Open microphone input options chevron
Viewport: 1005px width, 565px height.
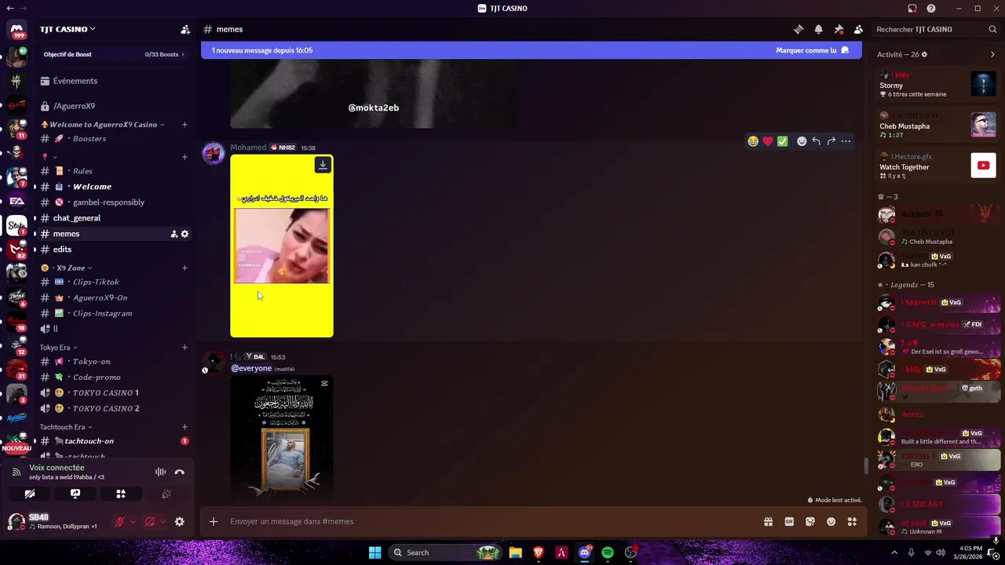133,522
